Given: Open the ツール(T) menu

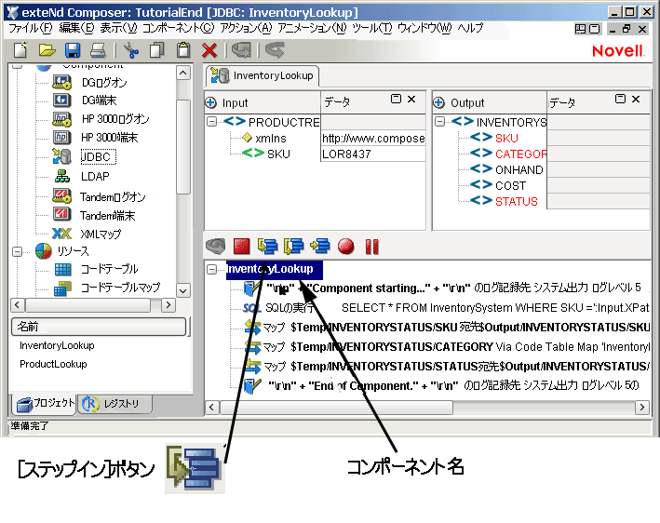Looking at the screenshot, I should [372, 28].
